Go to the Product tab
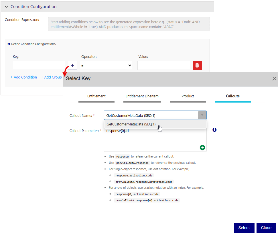278x234 pixels. (x=188, y=96)
